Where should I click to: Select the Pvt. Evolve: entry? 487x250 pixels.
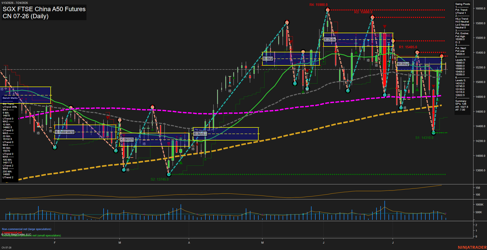pyautogui.click(x=462, y=33)
